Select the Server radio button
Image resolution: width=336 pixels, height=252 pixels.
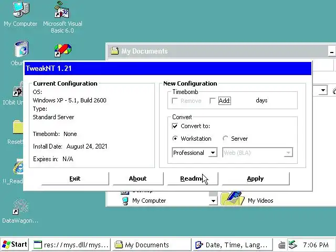225,139
